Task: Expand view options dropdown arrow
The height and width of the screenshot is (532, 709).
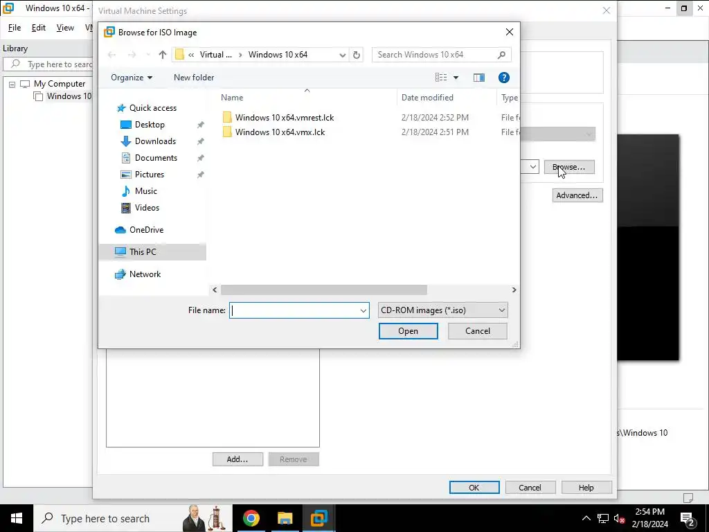Action: click(456, 78)
